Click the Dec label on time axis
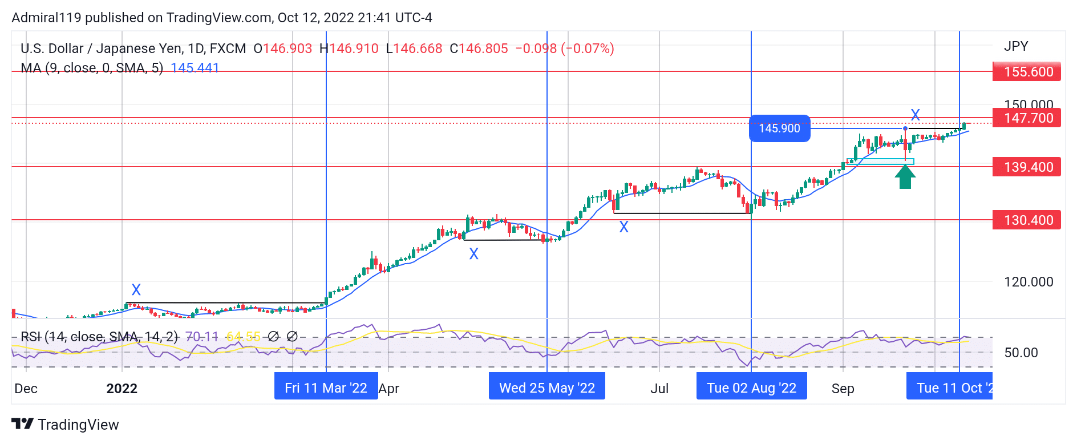The width and height of the screenshot is (1077, 444). (26, 389)
